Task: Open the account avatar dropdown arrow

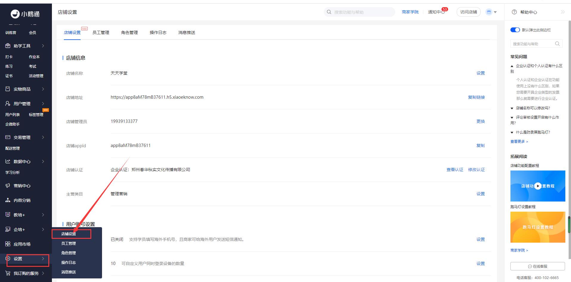Action: [x=495, y=12]
